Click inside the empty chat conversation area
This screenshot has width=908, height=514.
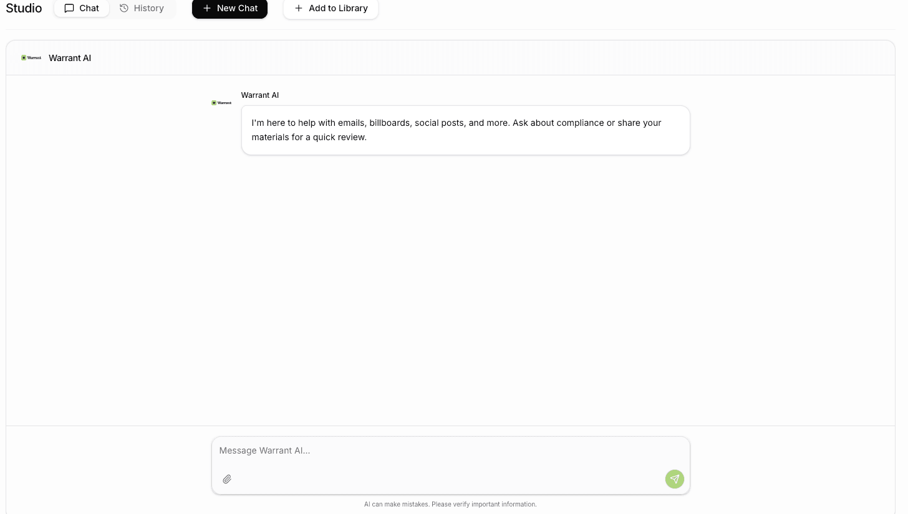click(x=450, y=280)
